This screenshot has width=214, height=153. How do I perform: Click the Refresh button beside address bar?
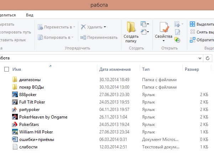208,58
